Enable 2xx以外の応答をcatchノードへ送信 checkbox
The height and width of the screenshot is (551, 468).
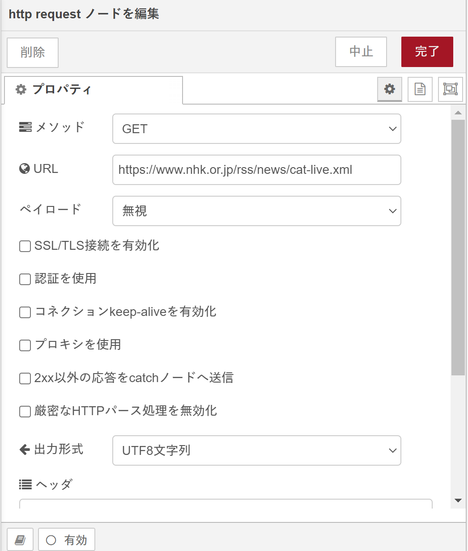point(25,378)
